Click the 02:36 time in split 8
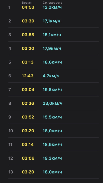103x183 pixels. pyautogui.click(x=28, y=103)
